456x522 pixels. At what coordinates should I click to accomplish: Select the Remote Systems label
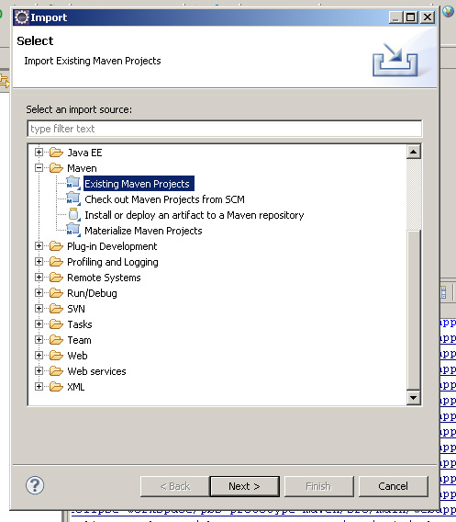104,278
